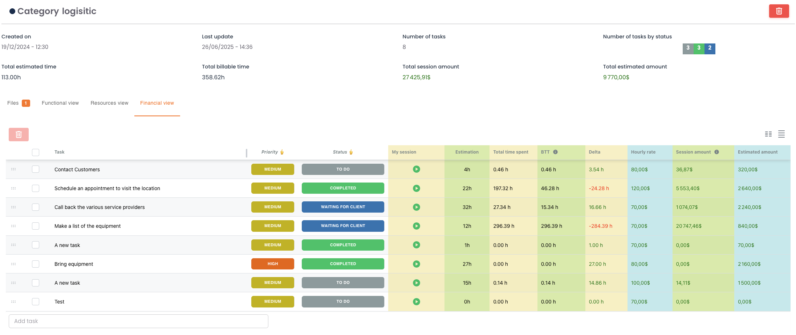Click the pink delete selected tasks icon

click(x=19, y=135)
